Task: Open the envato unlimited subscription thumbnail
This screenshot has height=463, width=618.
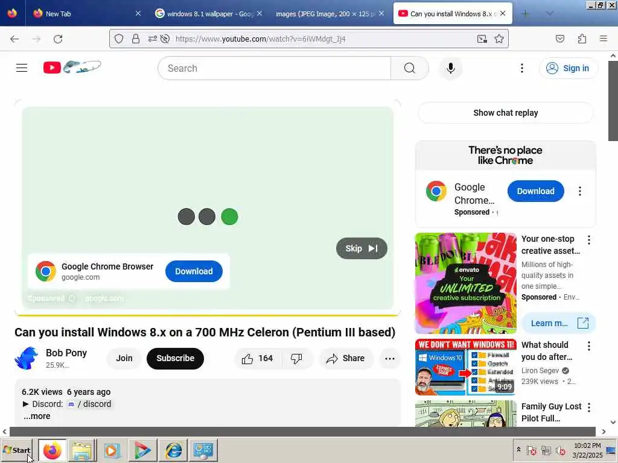Action: (x=466, y=283)
